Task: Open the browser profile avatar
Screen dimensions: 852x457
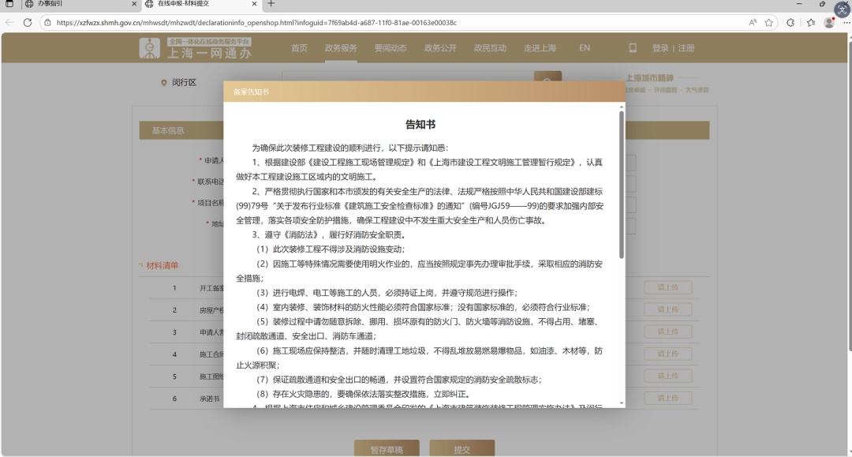Action: coord(829,23)
